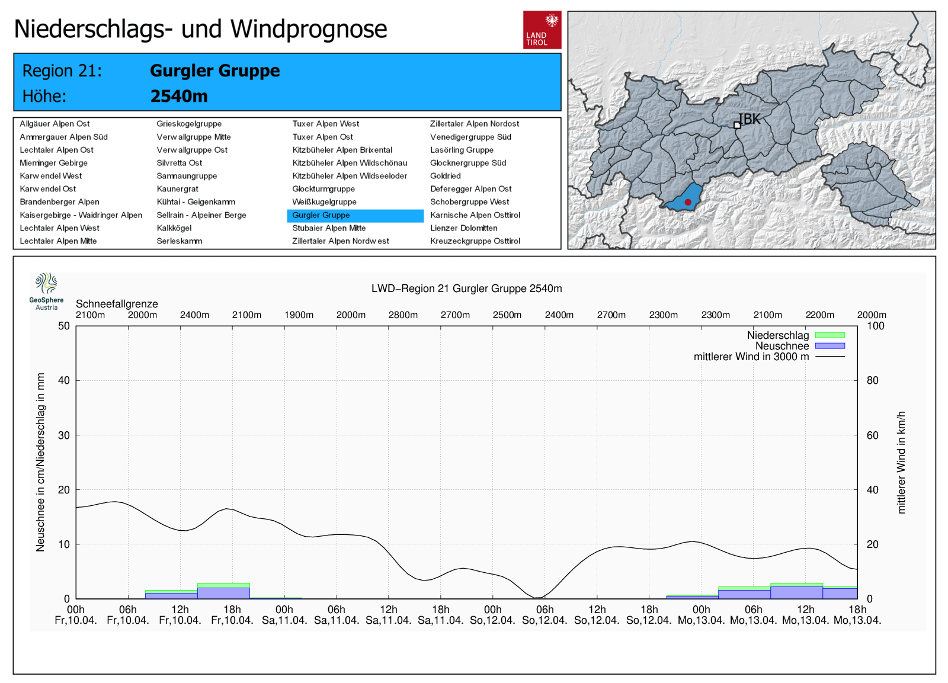The width and height of the screenshot is (948, 683).
Task: Click the green Niederschlag legend swatch
Action: click(x=829, y=335)
